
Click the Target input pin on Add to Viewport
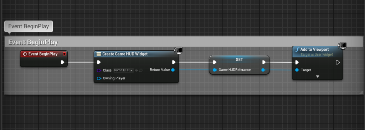297,70
